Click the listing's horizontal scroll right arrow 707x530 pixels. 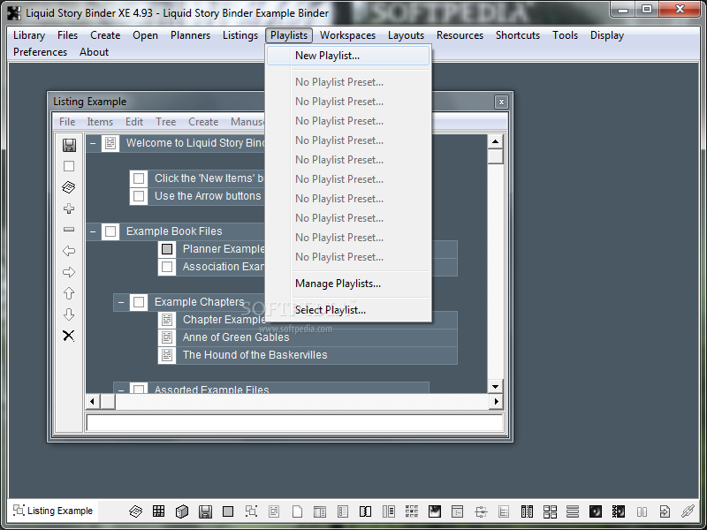pos(497,401)
